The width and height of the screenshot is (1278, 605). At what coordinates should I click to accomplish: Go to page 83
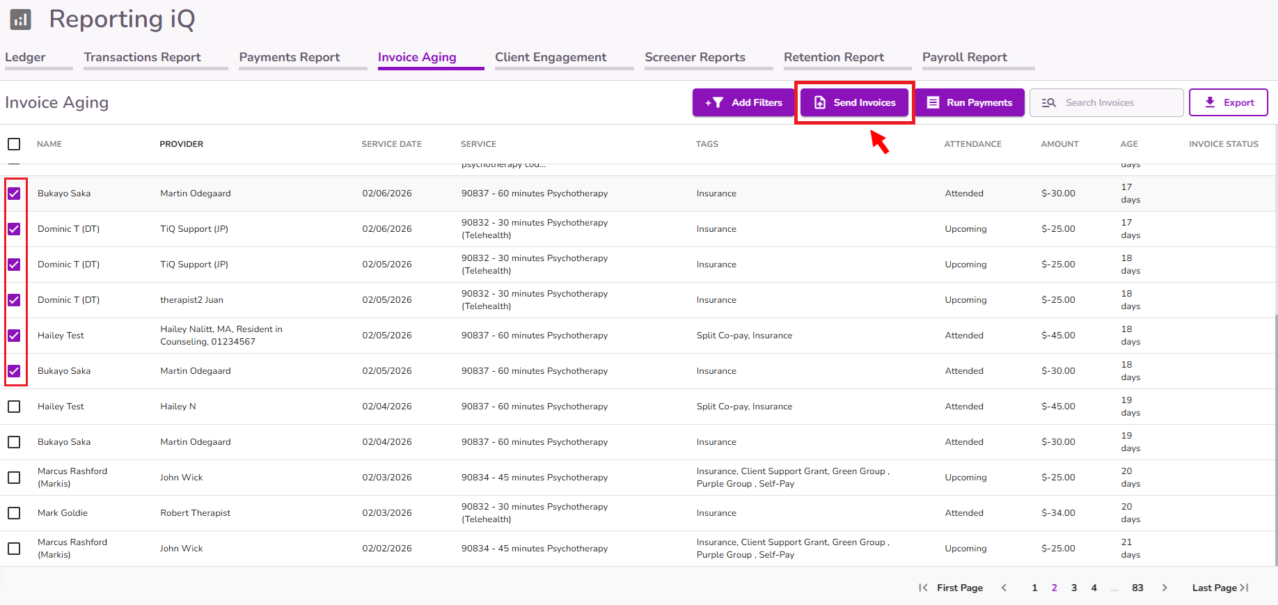(1137, 588)
